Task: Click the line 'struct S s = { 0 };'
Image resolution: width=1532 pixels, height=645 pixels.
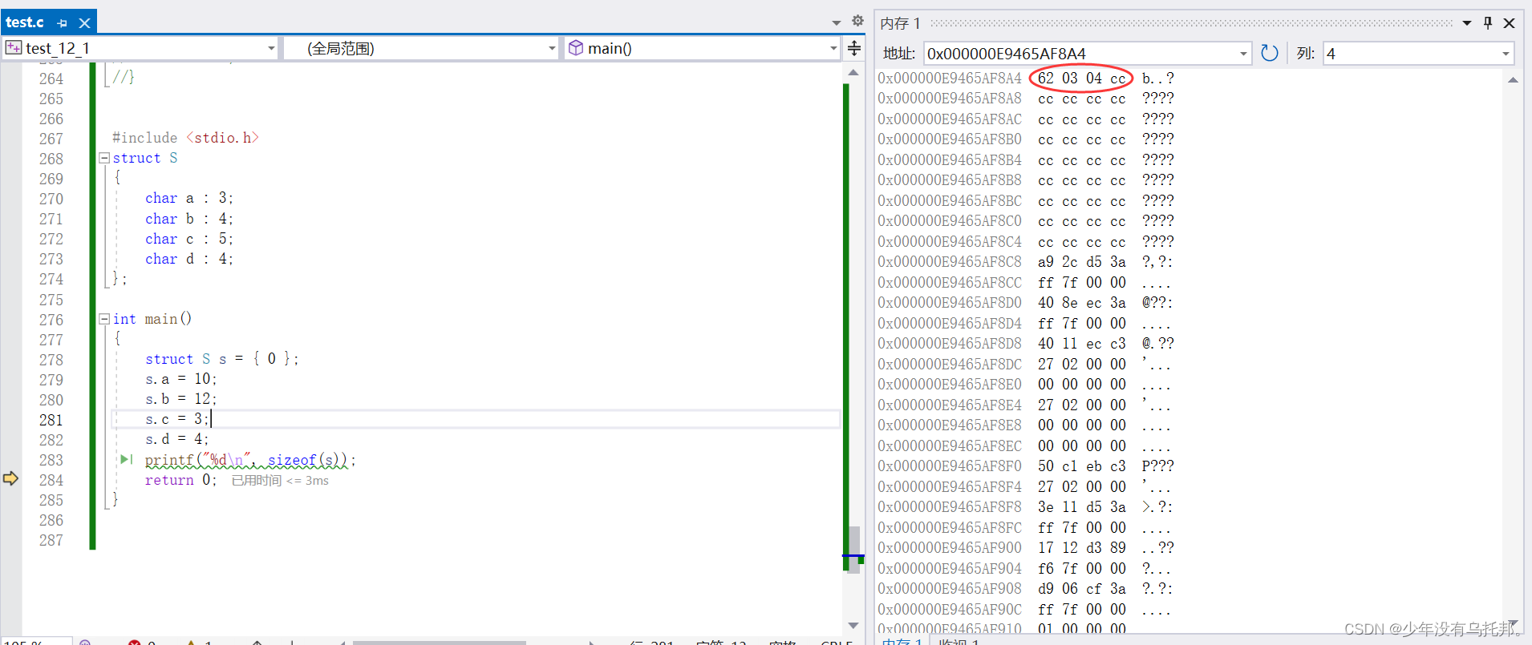Action: pos(222,359)
